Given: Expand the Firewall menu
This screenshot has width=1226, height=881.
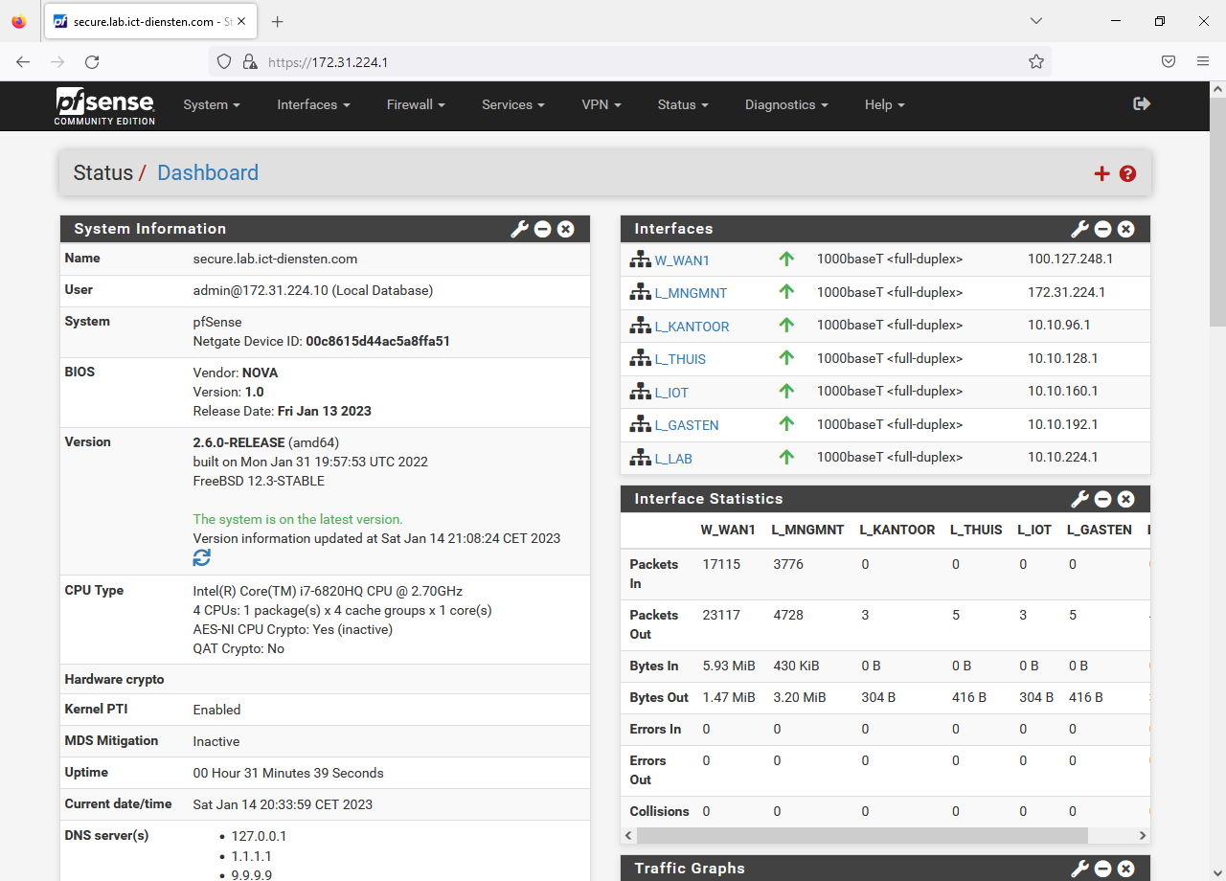Looking at the screenshot, I should pyautogui.click(x=416, y=104).
